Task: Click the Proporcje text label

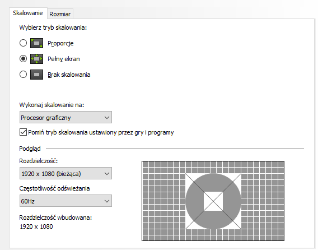Action: pos(60,43)
